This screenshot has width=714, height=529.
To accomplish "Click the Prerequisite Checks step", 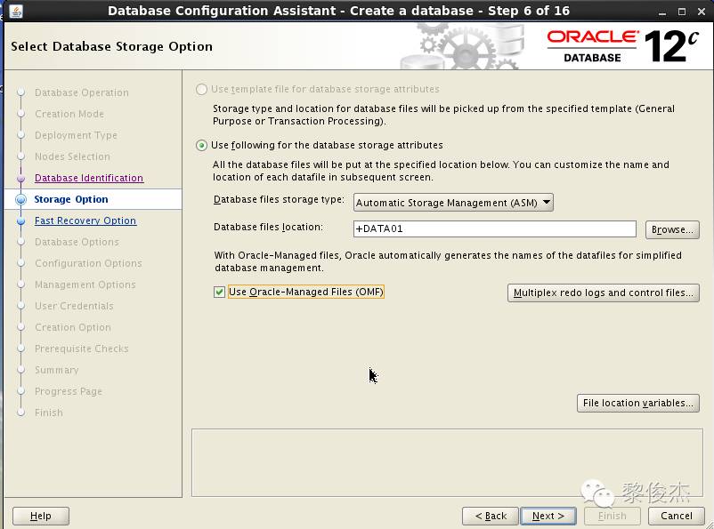I will [82, 349].
